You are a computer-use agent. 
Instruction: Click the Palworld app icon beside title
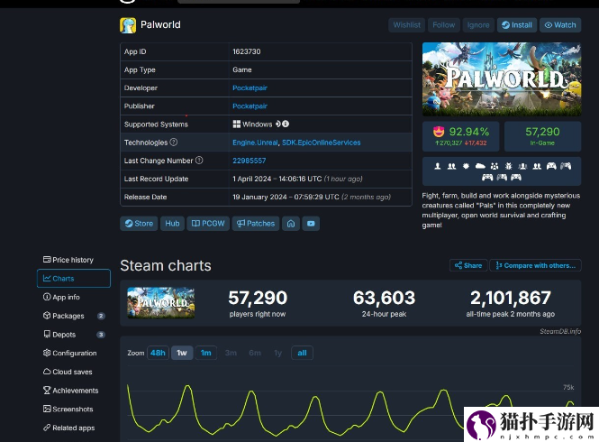(128, 25)
